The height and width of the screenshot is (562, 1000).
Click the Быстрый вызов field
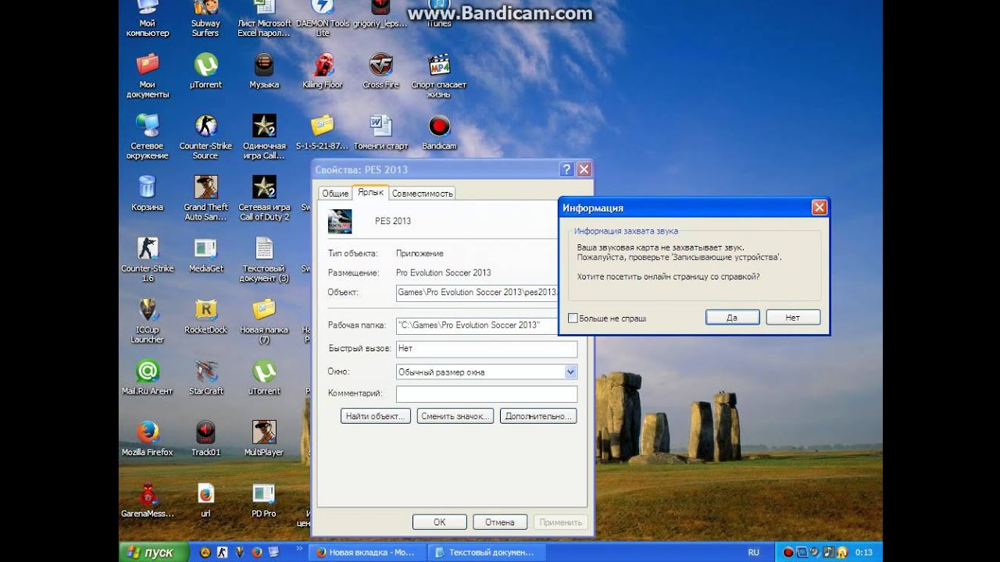(487, 349)
